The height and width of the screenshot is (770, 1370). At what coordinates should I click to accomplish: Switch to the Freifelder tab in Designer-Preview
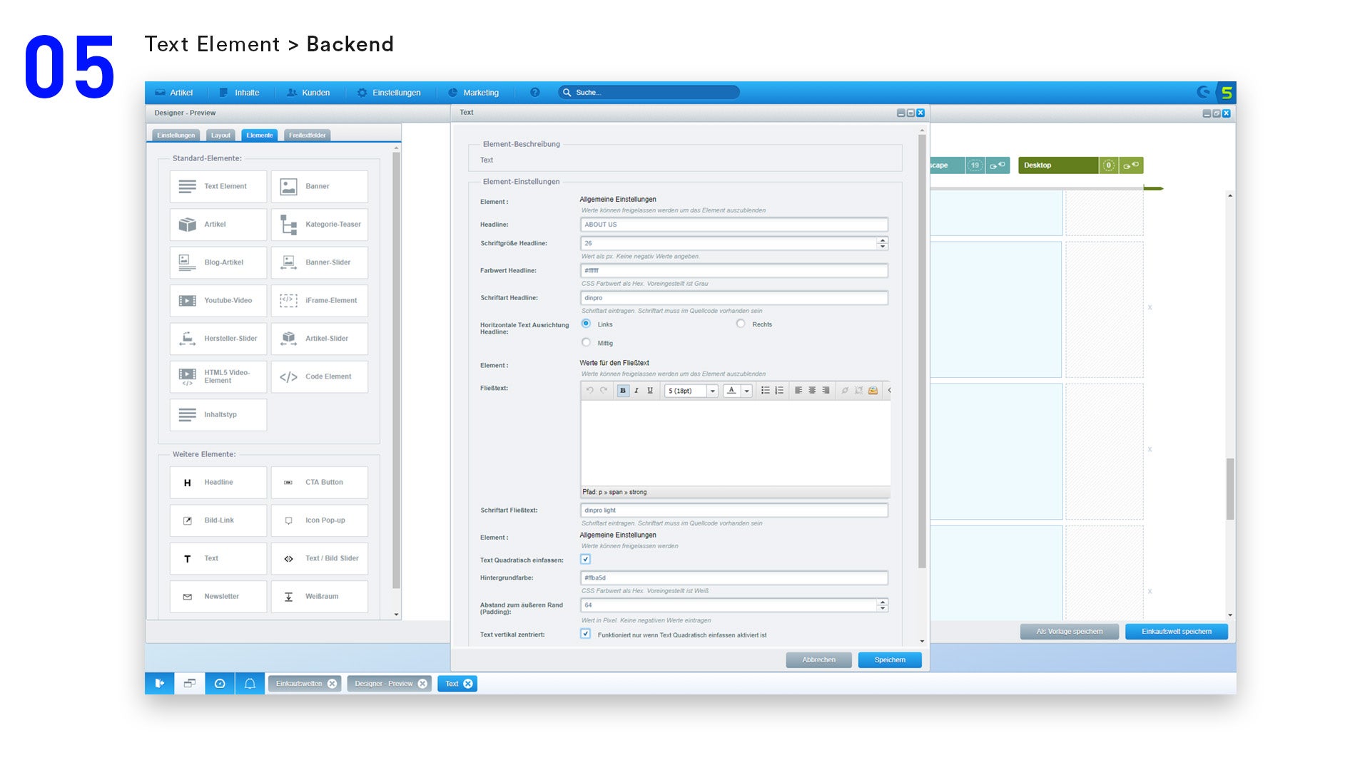pyautogui.click(x=306, y=135)
